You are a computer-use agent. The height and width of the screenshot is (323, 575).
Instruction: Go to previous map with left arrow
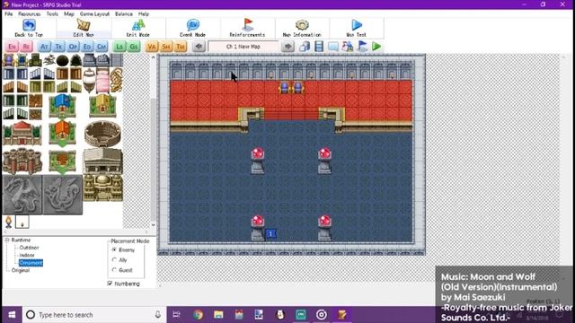click(199, 47)
